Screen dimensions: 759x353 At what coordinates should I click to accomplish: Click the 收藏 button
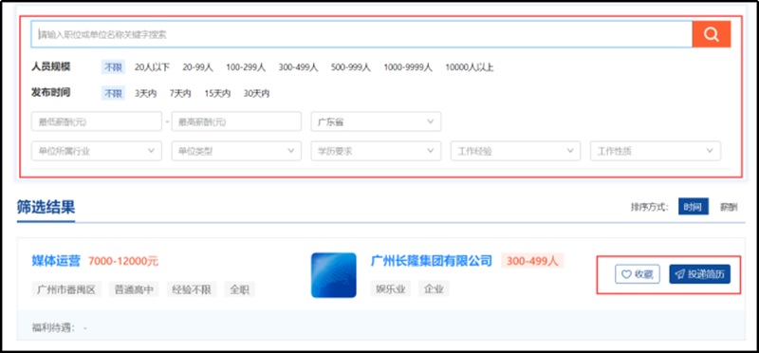point(638,274)
